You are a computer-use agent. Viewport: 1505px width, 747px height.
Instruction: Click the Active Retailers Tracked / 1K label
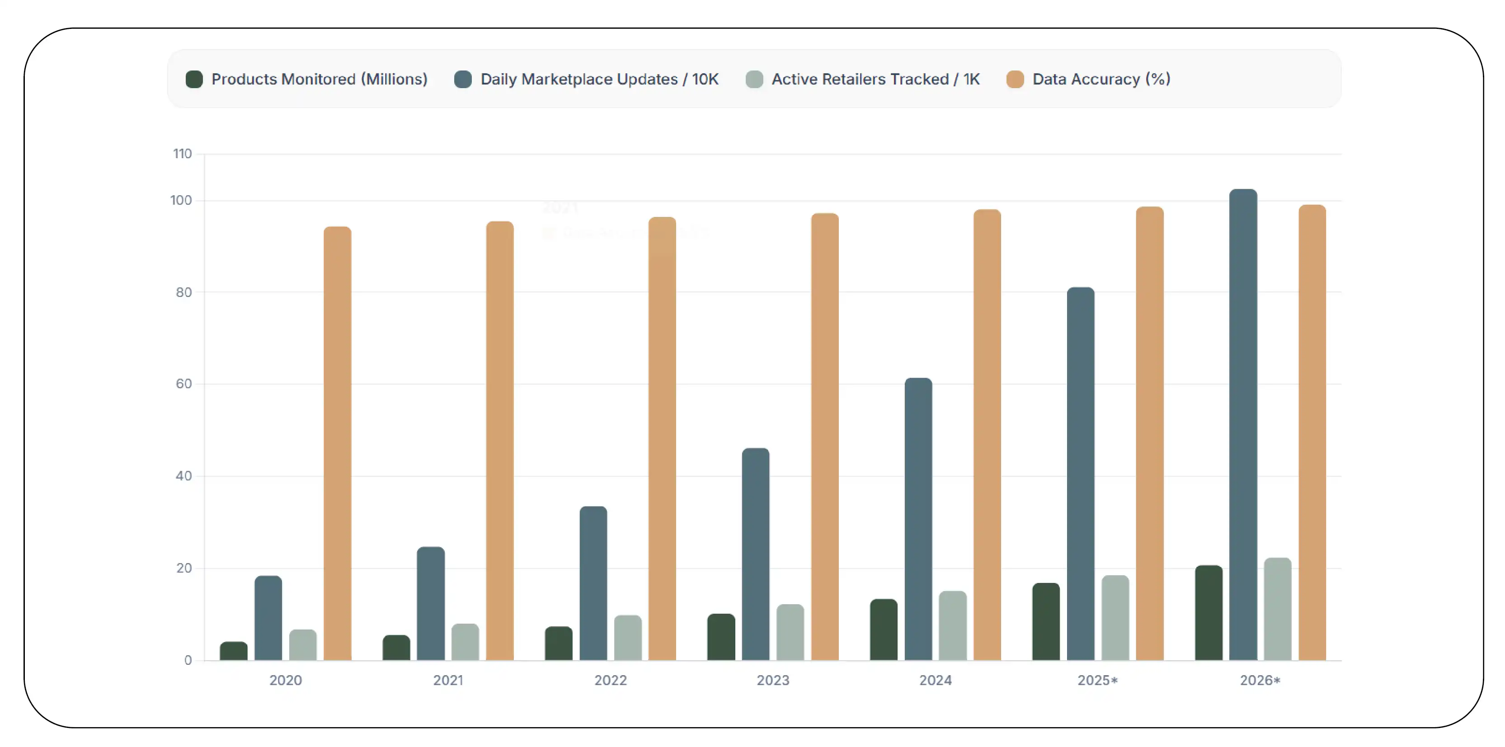[875, 80]
